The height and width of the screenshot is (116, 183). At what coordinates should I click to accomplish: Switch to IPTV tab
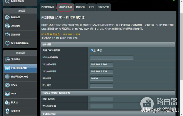91,7
